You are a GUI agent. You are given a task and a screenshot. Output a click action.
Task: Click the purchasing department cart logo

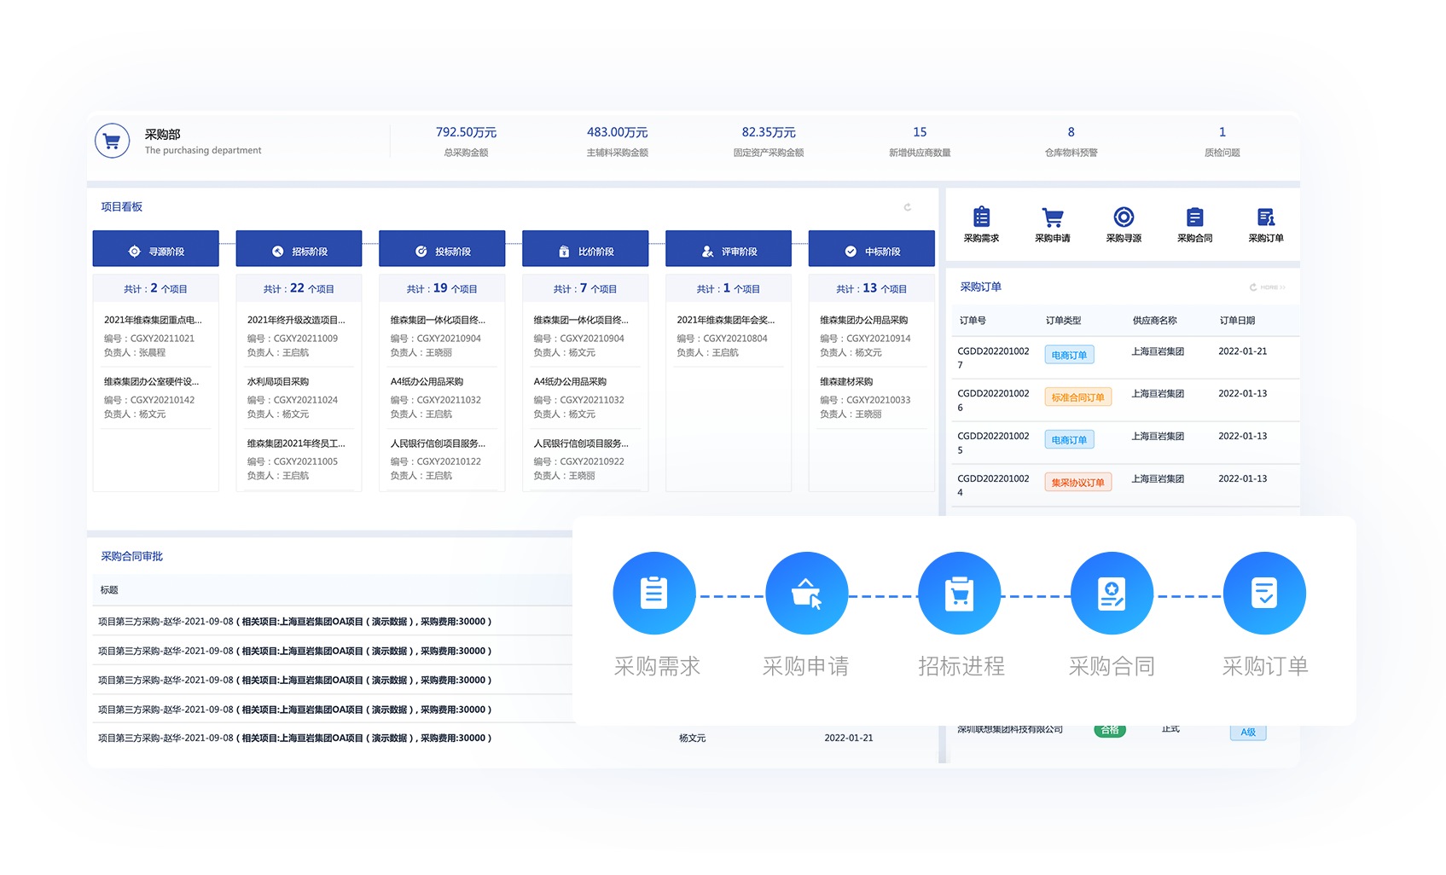point(112,142)
